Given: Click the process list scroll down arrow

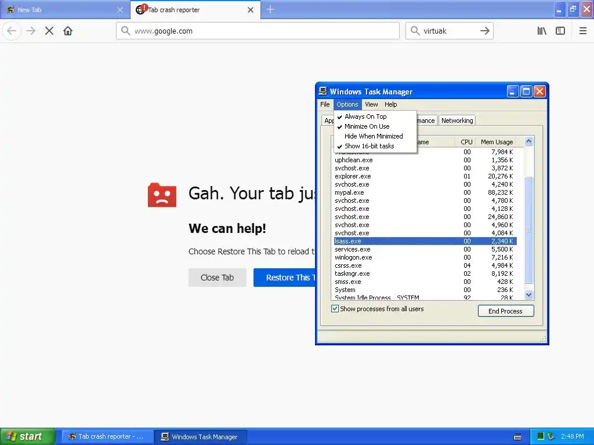Looking at the screenshot, I should [529, 294].
